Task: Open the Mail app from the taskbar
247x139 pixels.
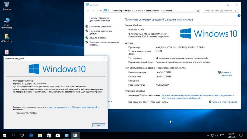Action: (x=58, y=135)
